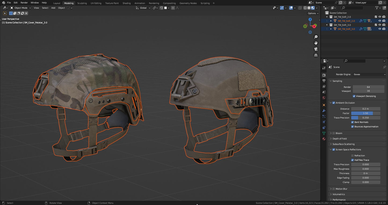Expand the Motion Blur panel
This screenshot has width=388, height=205.
[x=331, y=189]
